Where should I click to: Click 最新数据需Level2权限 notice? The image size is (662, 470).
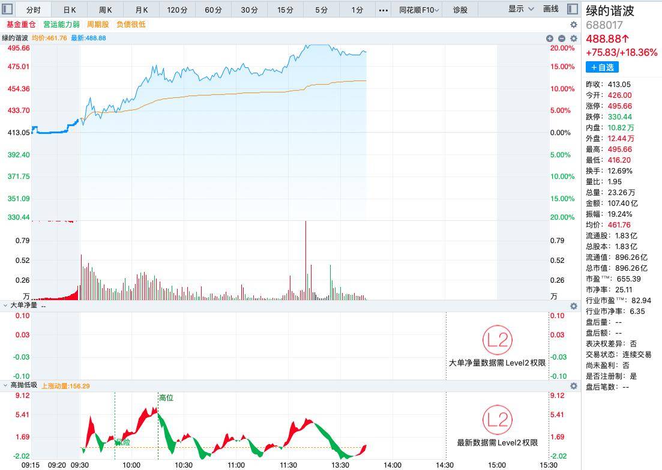tap(498, 442)
